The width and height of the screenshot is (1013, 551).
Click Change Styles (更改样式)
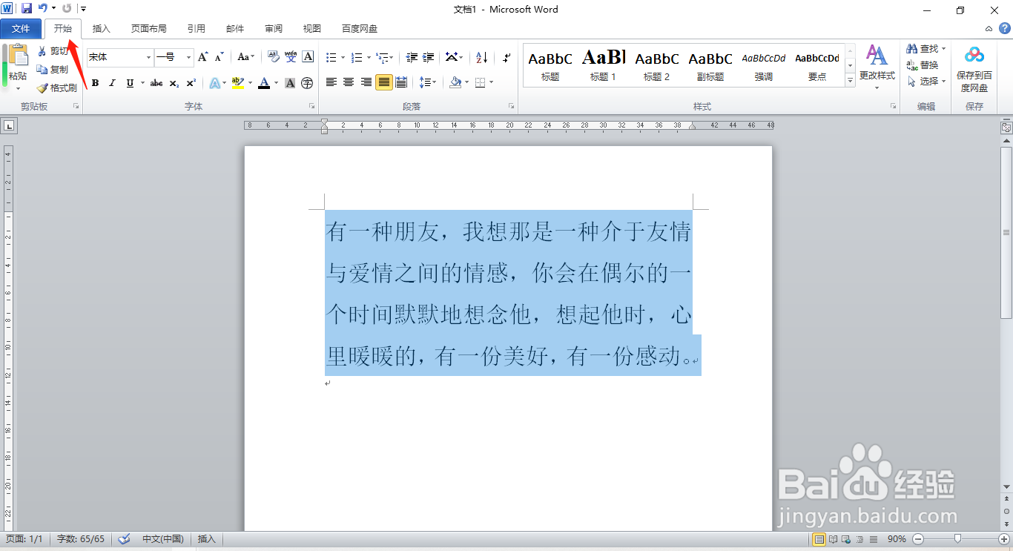click(877, 67)
